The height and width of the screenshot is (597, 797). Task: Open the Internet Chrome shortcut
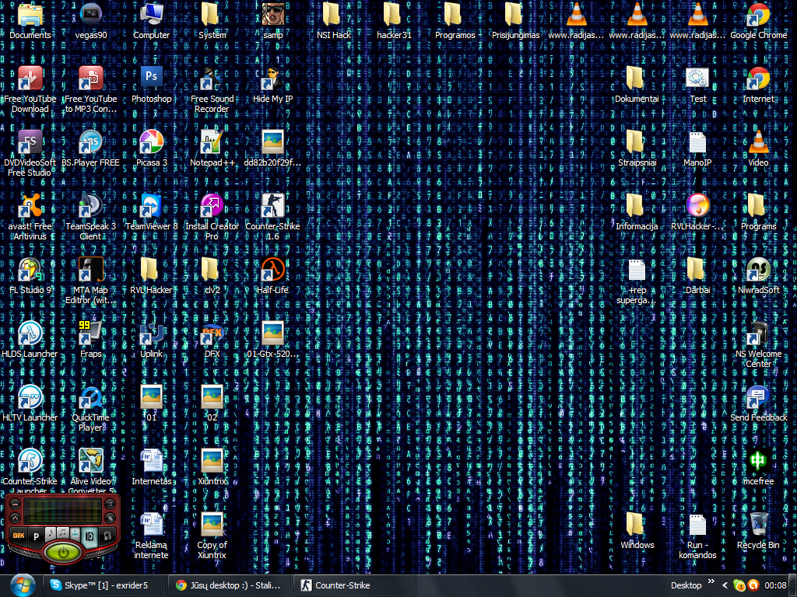tap(758, 86)
